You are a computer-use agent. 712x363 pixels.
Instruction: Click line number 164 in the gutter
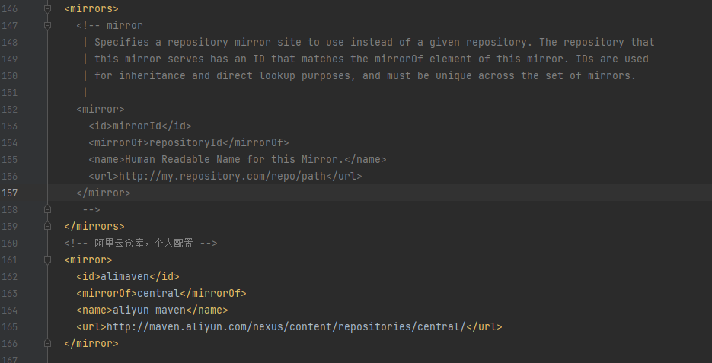click(x=9, y=310)
